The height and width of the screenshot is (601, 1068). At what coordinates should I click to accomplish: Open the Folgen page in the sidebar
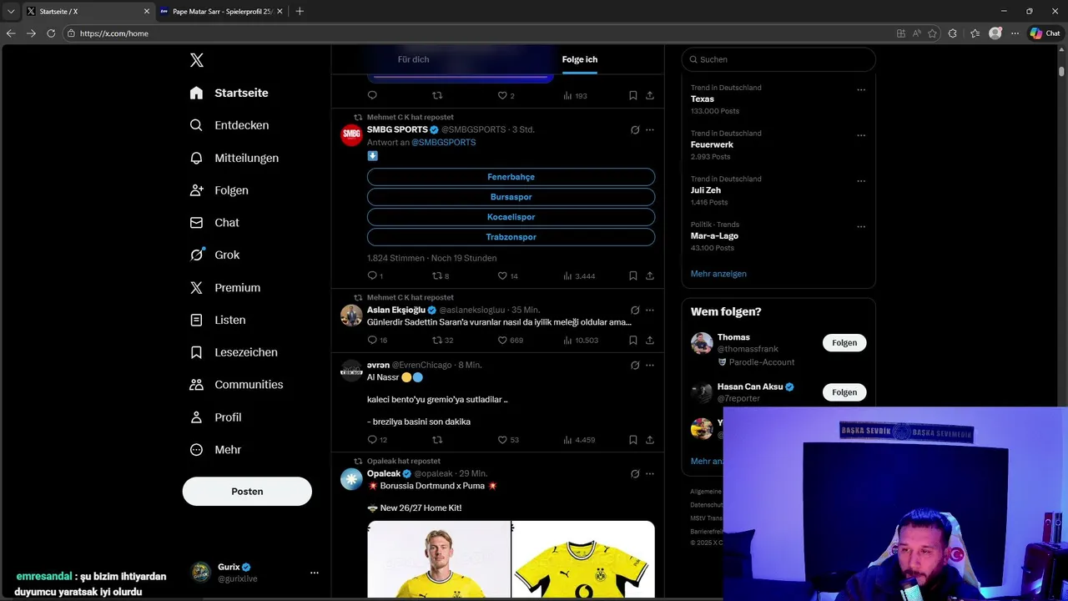[x=219, y=190]
